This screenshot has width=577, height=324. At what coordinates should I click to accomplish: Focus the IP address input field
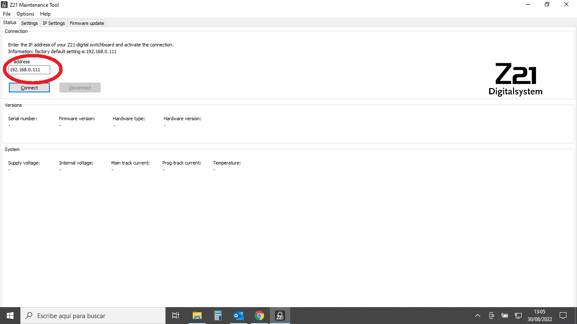30,70
